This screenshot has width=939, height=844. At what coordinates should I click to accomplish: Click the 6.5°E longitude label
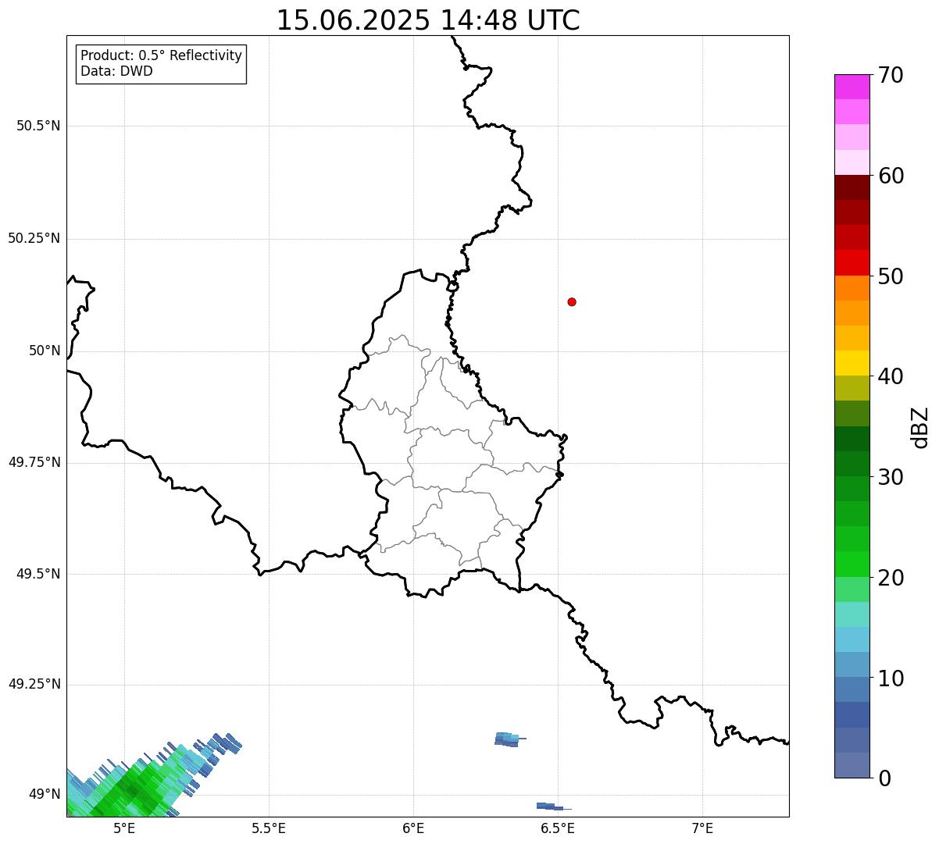click(x=558, y=828)
